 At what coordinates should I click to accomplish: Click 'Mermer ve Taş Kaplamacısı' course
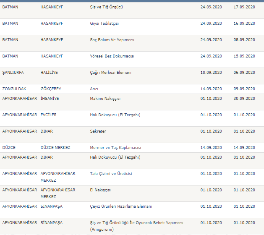click(x=115, y=148)
